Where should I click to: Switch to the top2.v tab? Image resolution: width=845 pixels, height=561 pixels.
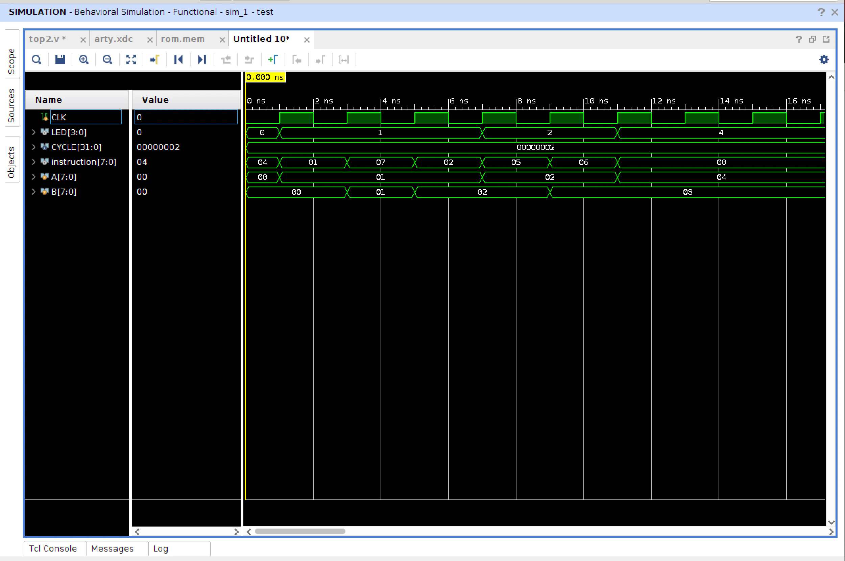point(47,39)
